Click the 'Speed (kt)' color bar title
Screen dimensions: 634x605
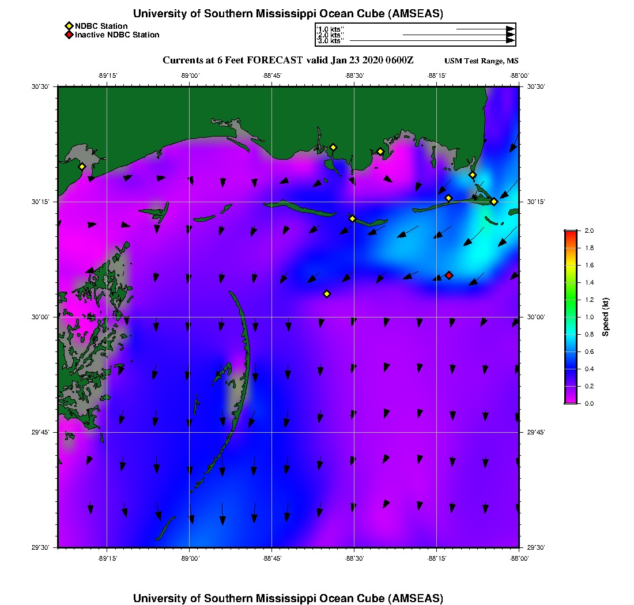[x=605, y=317]
